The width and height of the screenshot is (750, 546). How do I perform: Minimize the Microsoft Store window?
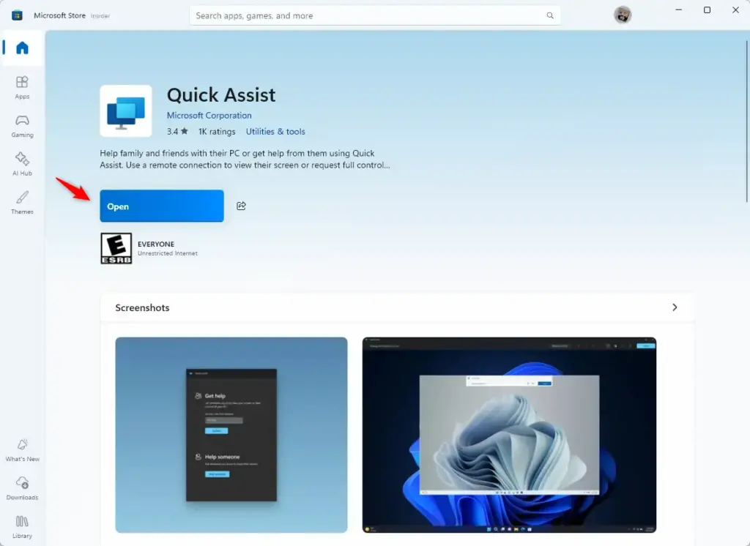(678, 10)
